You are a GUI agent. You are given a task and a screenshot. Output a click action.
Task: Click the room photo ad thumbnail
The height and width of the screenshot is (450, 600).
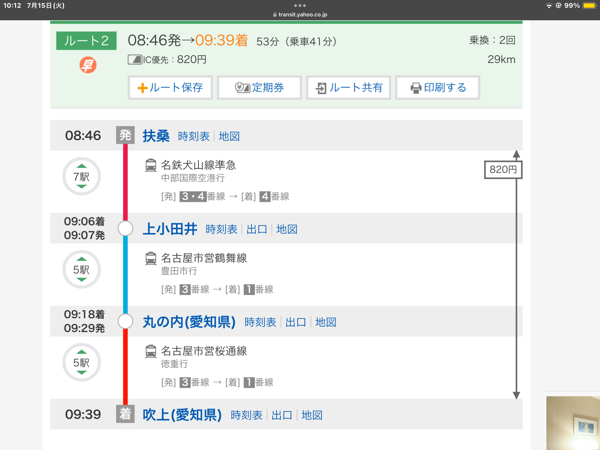572,422
